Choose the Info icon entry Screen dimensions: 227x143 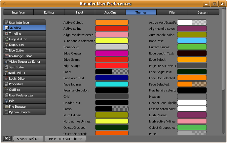coord(6,101)
